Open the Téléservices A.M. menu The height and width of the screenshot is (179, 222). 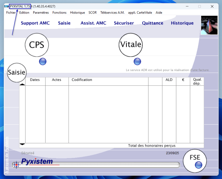coord(112,13)
